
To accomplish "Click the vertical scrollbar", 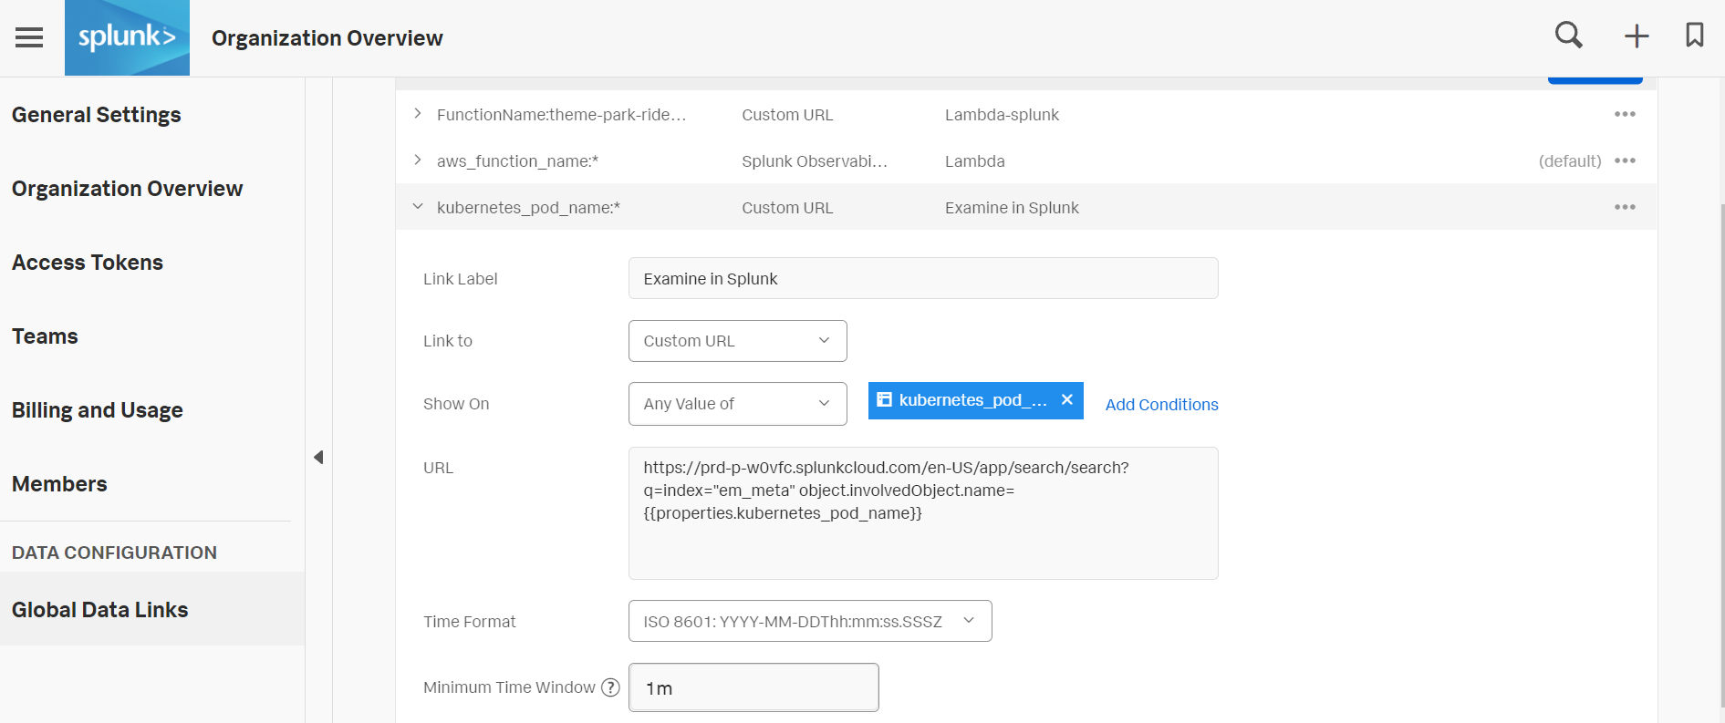I will 1721,456.
